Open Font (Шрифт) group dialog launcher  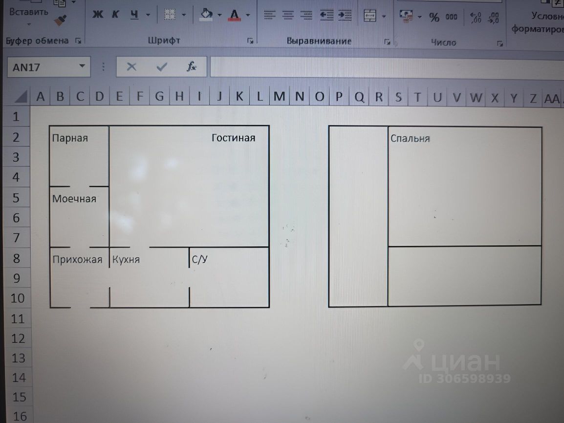pos(250,42)
